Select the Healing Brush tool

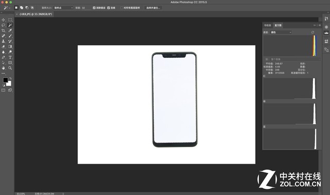4,36
